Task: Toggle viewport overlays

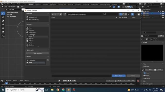Action: point(119,7)
